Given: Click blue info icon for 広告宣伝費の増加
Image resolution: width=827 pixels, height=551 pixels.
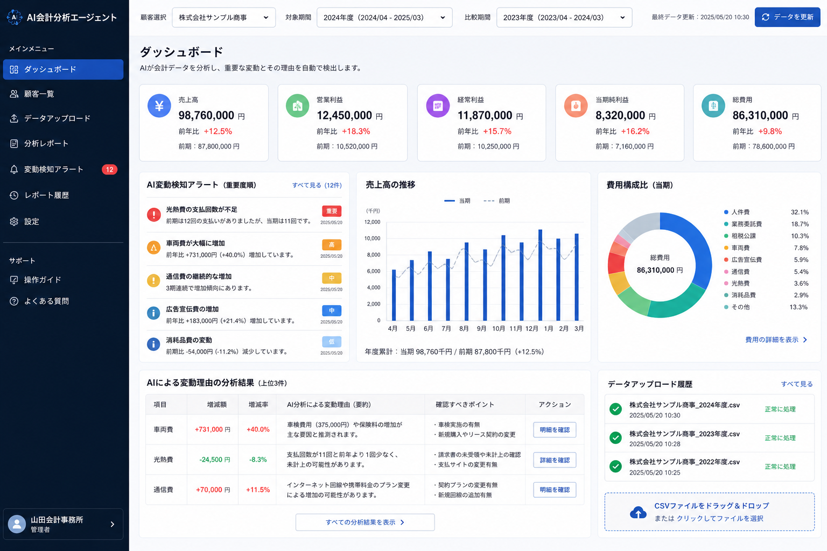Looking at the screenshot, I should [153, 313].
